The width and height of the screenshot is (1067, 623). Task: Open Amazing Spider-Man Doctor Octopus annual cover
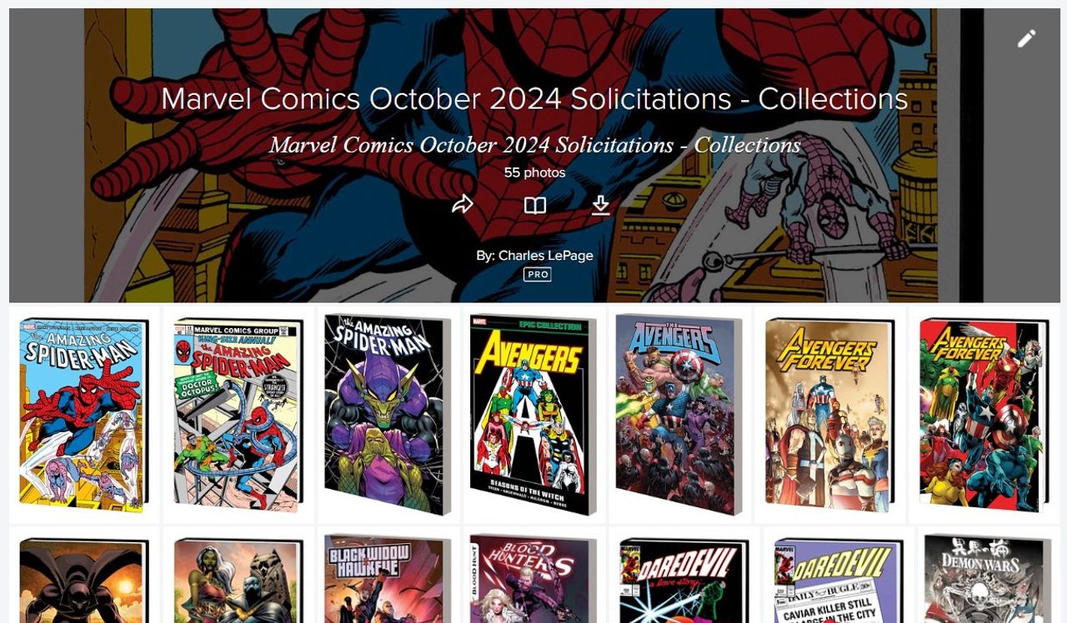pos(238,414)
